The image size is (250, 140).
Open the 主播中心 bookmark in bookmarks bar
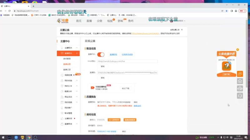click(x=112, y=15)
